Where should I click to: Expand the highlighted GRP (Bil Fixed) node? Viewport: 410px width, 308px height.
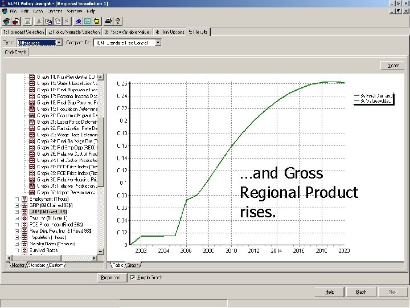pyautogui.click(x=17, y=212)
